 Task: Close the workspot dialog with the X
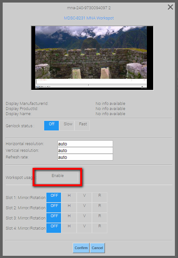[x=170, y=7]
